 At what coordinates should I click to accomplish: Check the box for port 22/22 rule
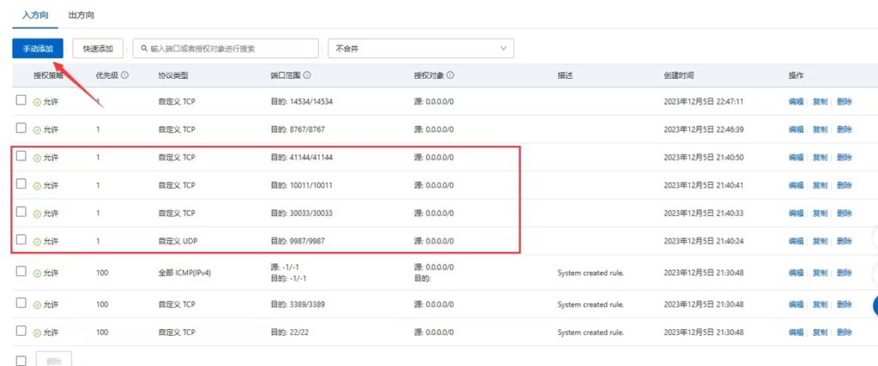[21, 331]
